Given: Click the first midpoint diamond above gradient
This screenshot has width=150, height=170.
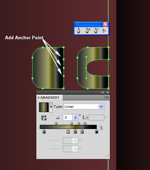Looking at the screenshot, I should coord(56,123).
